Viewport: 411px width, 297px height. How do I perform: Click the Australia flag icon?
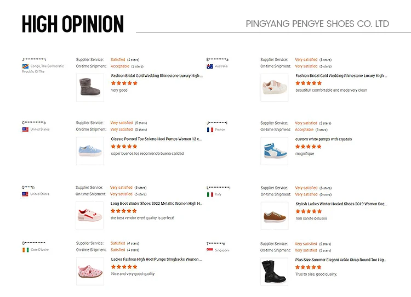[210, 66]
